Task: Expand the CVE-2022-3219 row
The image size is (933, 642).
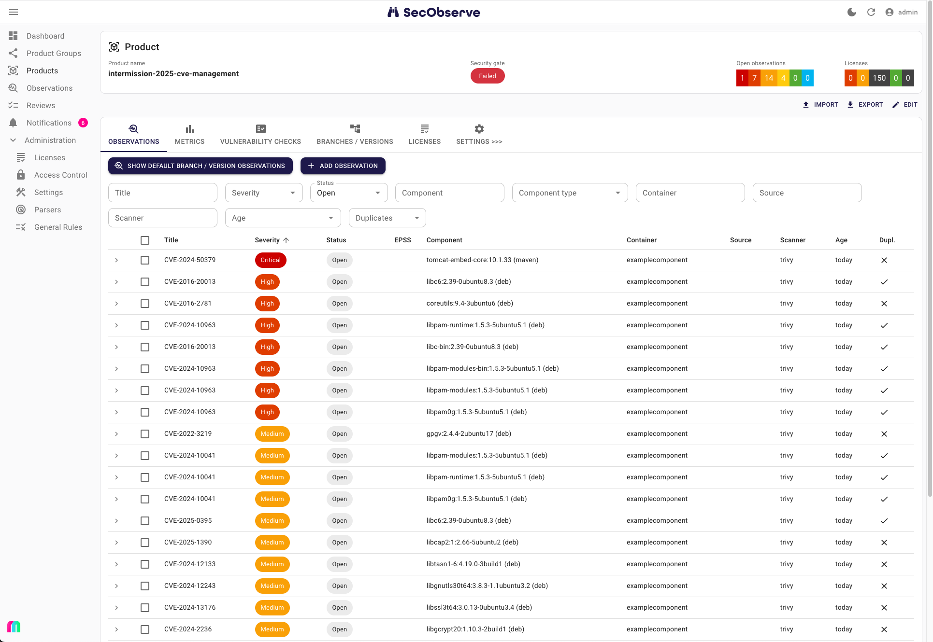Action: click(x=116, y=433)
